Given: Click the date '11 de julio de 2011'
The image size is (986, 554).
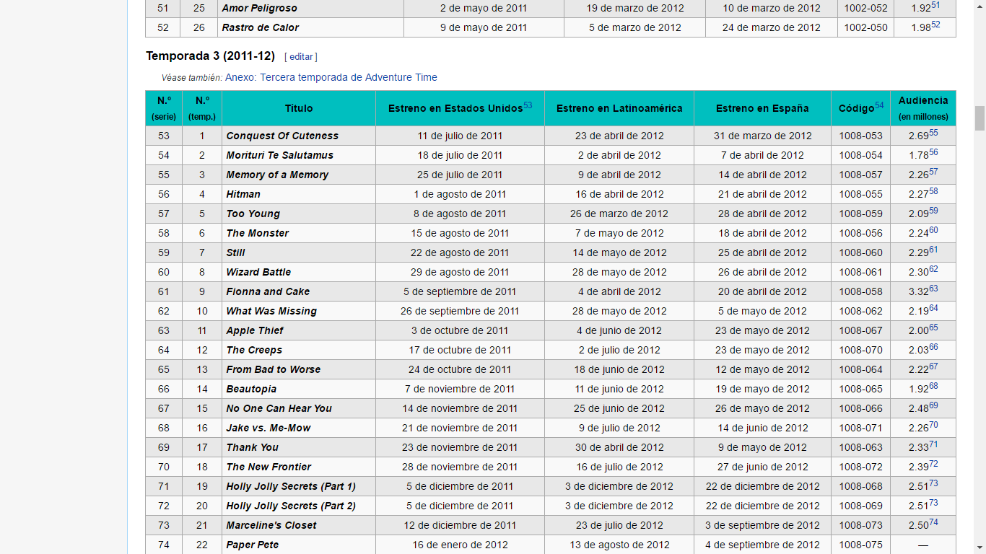Looking at the screenshot, I should coord(460,136).
